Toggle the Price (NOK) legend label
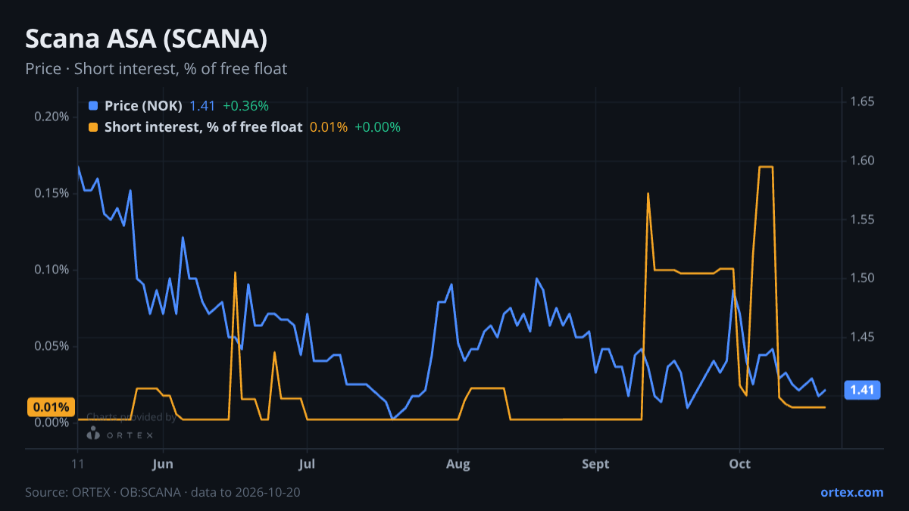909x511 pixels. tap(143, 106)
